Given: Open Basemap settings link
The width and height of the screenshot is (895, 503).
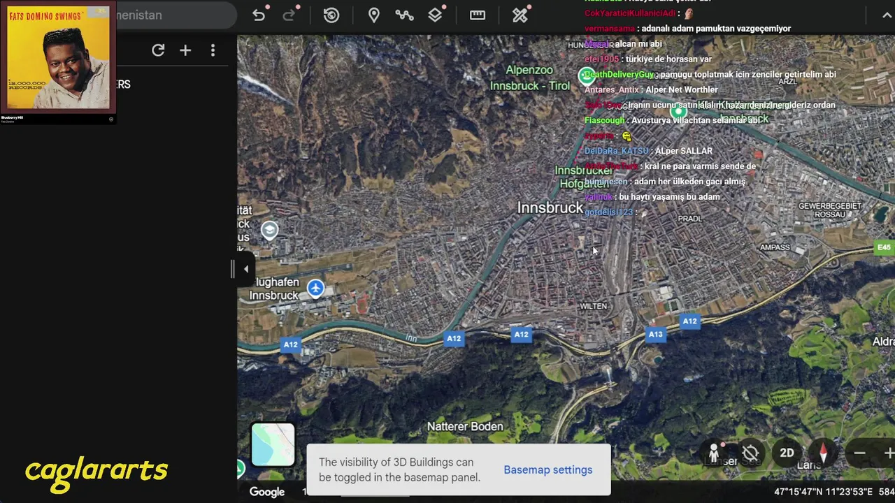Looking at the screenshot, I should pos(547,470).
